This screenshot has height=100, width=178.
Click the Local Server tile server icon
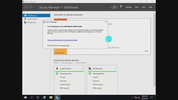(x=57, y=69)
